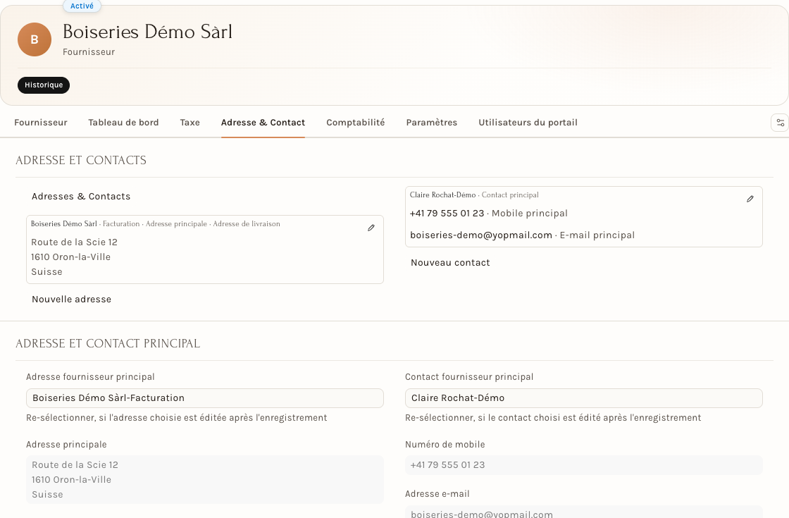Add a new address via Nouvelle adresse
The width and height of the screenshot is (789, 518).
tap(71, 299)
